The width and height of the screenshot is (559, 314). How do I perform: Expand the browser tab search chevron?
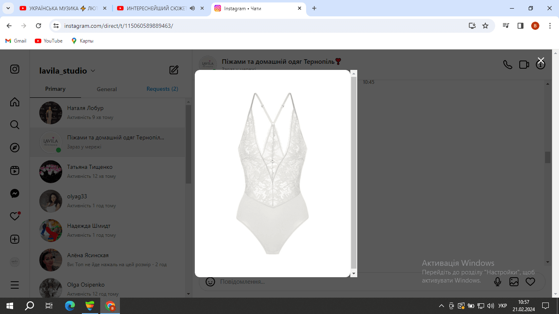point(8,8)
